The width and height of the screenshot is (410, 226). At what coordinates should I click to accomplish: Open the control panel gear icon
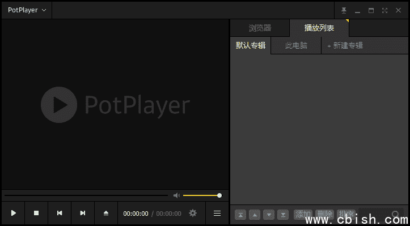(x=193, y=213)
